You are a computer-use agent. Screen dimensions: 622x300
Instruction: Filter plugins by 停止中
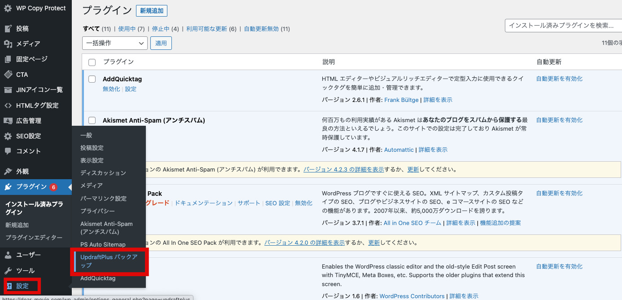click(161, 29)
